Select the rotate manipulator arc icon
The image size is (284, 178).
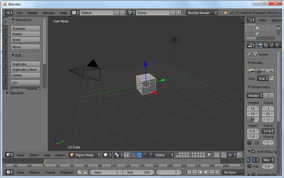coord(145,155)
